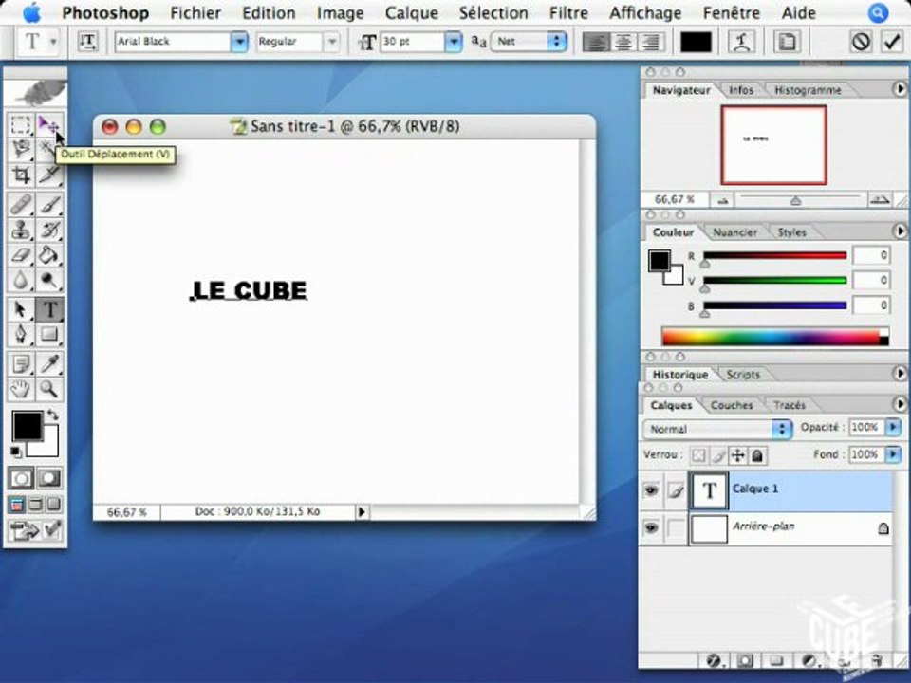This screenshot has height=683, width=911.
Task: Hide the Arrière-plan layer
Action: click(x=651, y=528)
